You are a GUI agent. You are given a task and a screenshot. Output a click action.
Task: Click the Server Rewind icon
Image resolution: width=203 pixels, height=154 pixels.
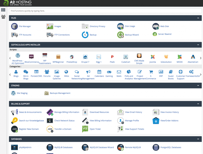coord(155,34)
